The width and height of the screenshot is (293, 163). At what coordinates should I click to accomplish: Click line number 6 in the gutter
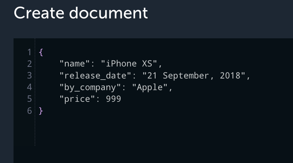point(29,111)
